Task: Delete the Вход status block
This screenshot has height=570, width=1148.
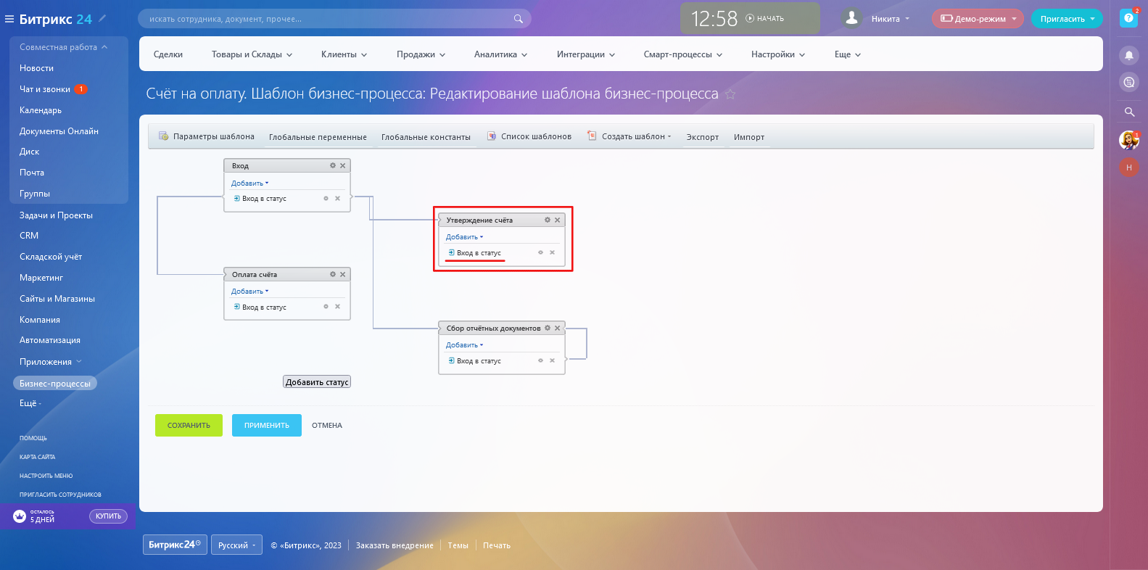Action: (x=343, y=165)
